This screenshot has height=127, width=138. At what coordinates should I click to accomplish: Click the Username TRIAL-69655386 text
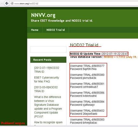[87, 93]
